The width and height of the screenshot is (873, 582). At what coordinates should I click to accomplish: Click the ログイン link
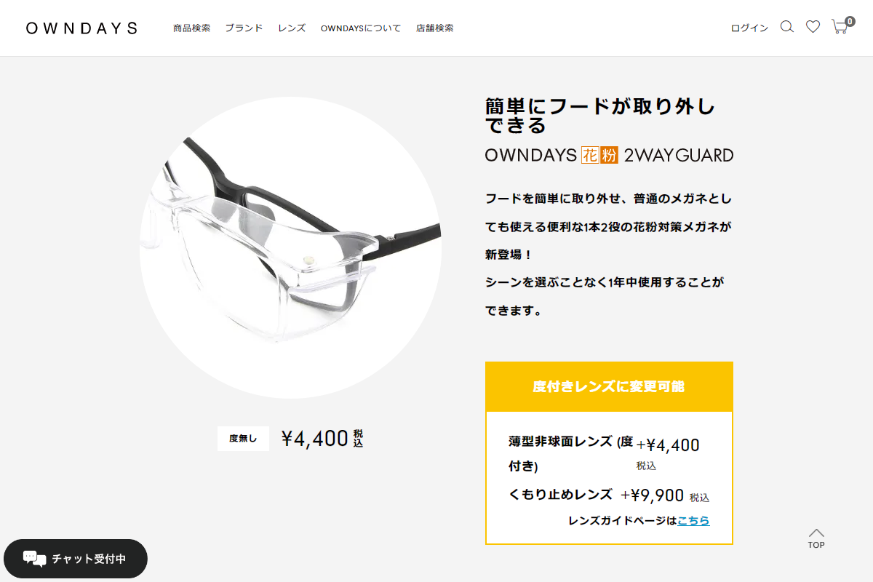pos(749,28)
